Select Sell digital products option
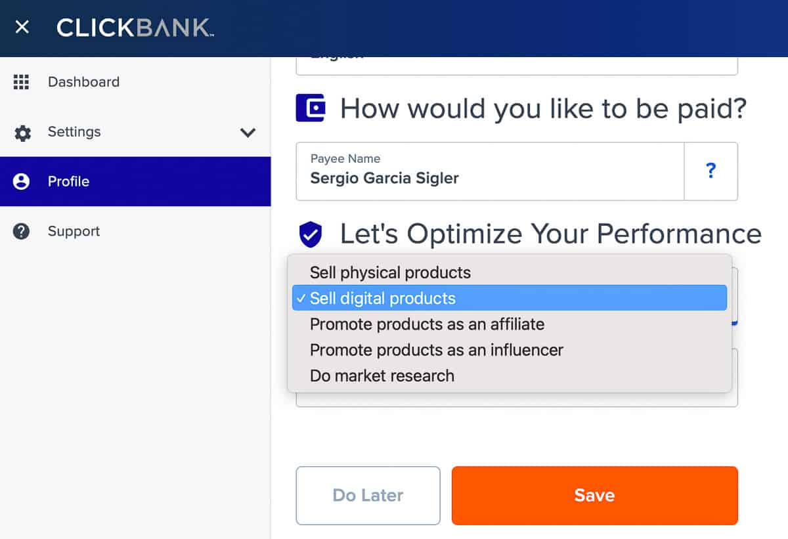788x539 pixels. point(383,298)
